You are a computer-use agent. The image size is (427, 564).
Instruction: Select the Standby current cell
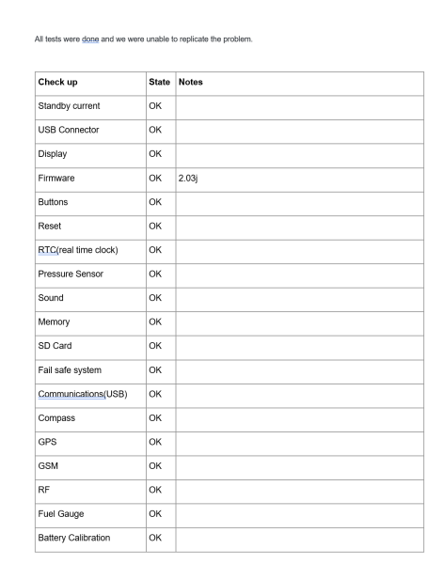tap(90, 107)
